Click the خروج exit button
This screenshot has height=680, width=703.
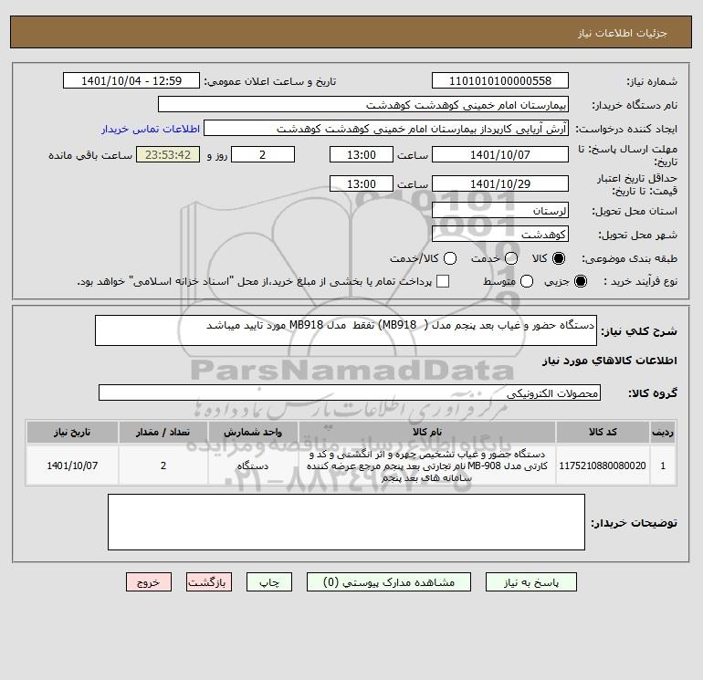point(149,581)
